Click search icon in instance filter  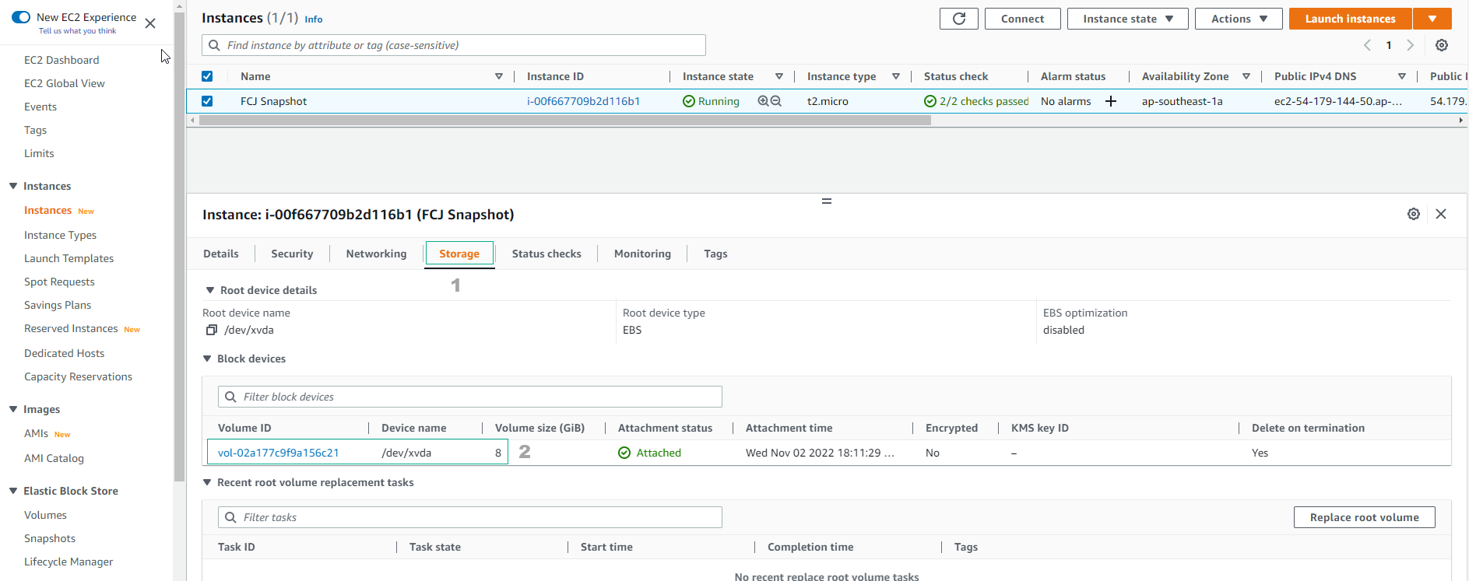tap(215, 45)
